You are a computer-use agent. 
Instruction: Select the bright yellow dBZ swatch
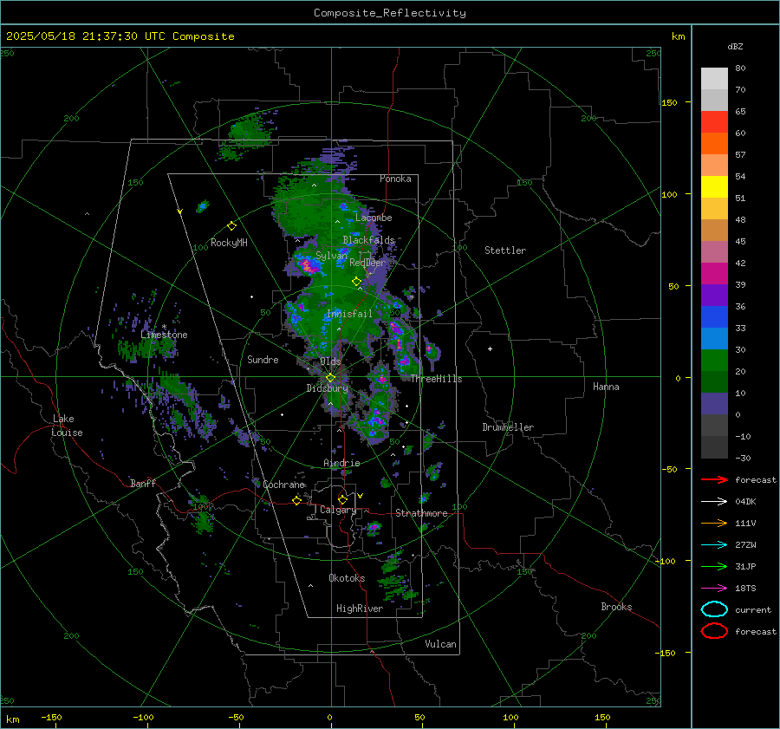click(714, 186)
